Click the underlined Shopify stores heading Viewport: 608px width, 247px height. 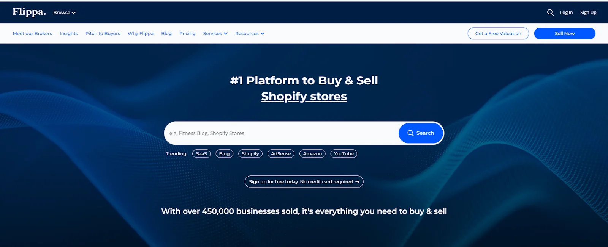tap(304, 96)
